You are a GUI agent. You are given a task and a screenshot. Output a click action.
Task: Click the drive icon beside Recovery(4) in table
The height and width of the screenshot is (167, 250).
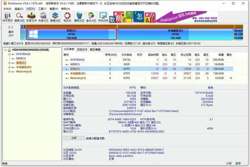pyautogui.click(x=67, y=78)
